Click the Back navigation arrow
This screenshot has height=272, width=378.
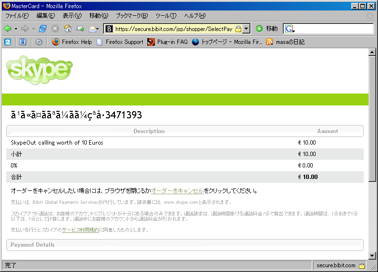point(8,29)
